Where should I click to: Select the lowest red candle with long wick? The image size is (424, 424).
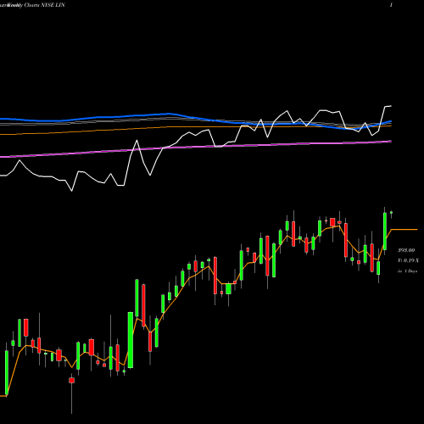tap(72, 380)
